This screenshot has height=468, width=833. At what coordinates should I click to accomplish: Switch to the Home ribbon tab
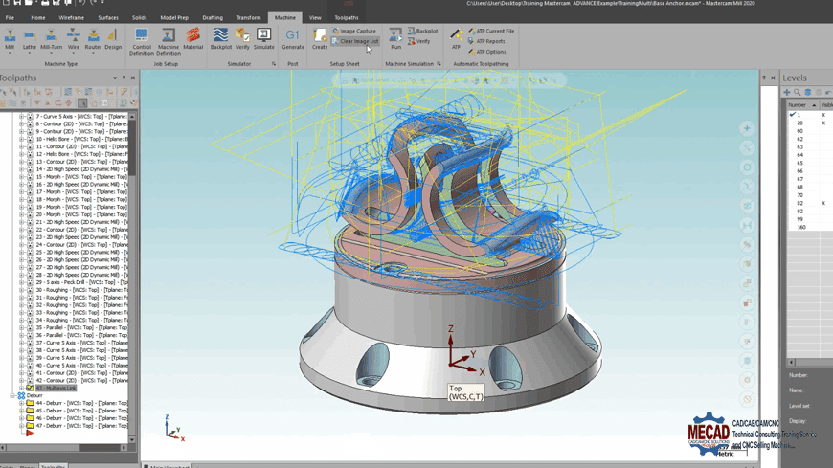37,17
